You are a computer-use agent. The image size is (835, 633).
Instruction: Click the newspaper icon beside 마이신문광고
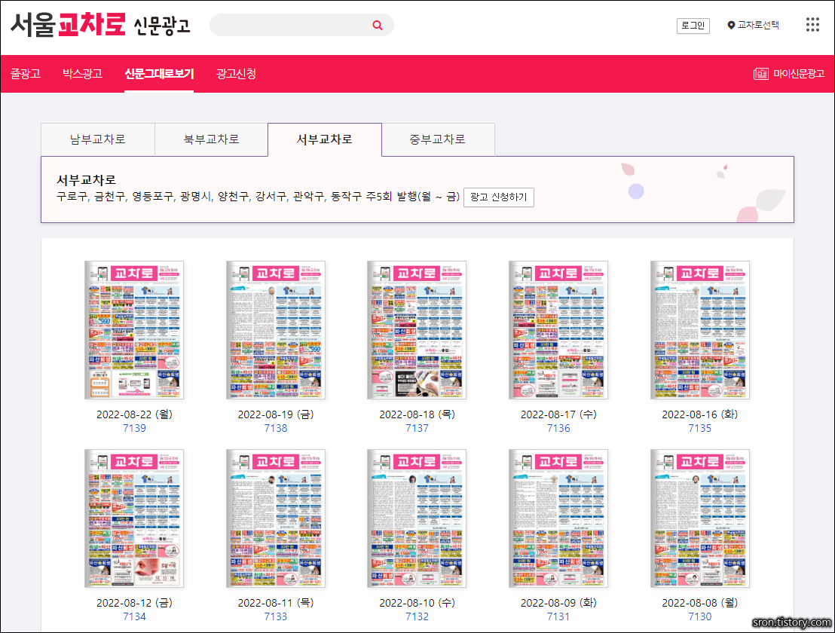761,73
